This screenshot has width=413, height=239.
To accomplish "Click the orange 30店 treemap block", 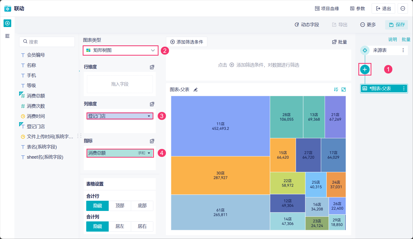I will point(220,175).
